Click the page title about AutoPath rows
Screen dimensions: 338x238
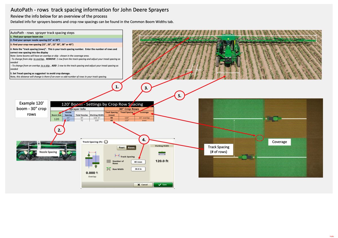point(90,10)
